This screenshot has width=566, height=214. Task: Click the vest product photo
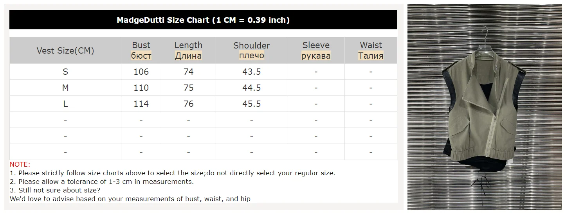[x=485, y=107]
